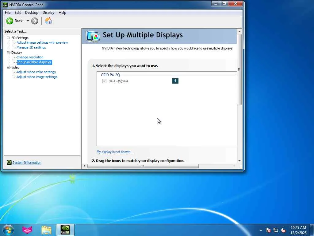Click the network status tray icon
This screenshot has width=314, height=236.
276,230
